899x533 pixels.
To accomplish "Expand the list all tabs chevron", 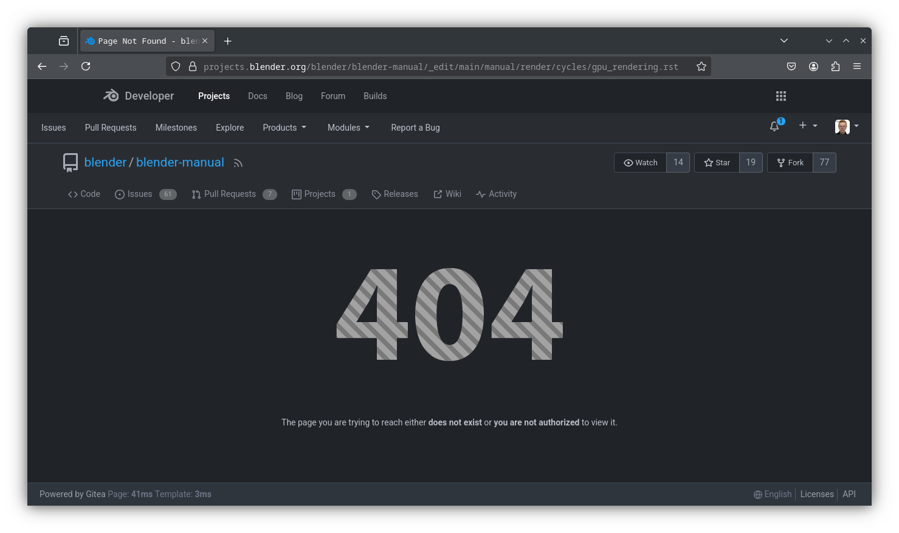I will (784, 41).
